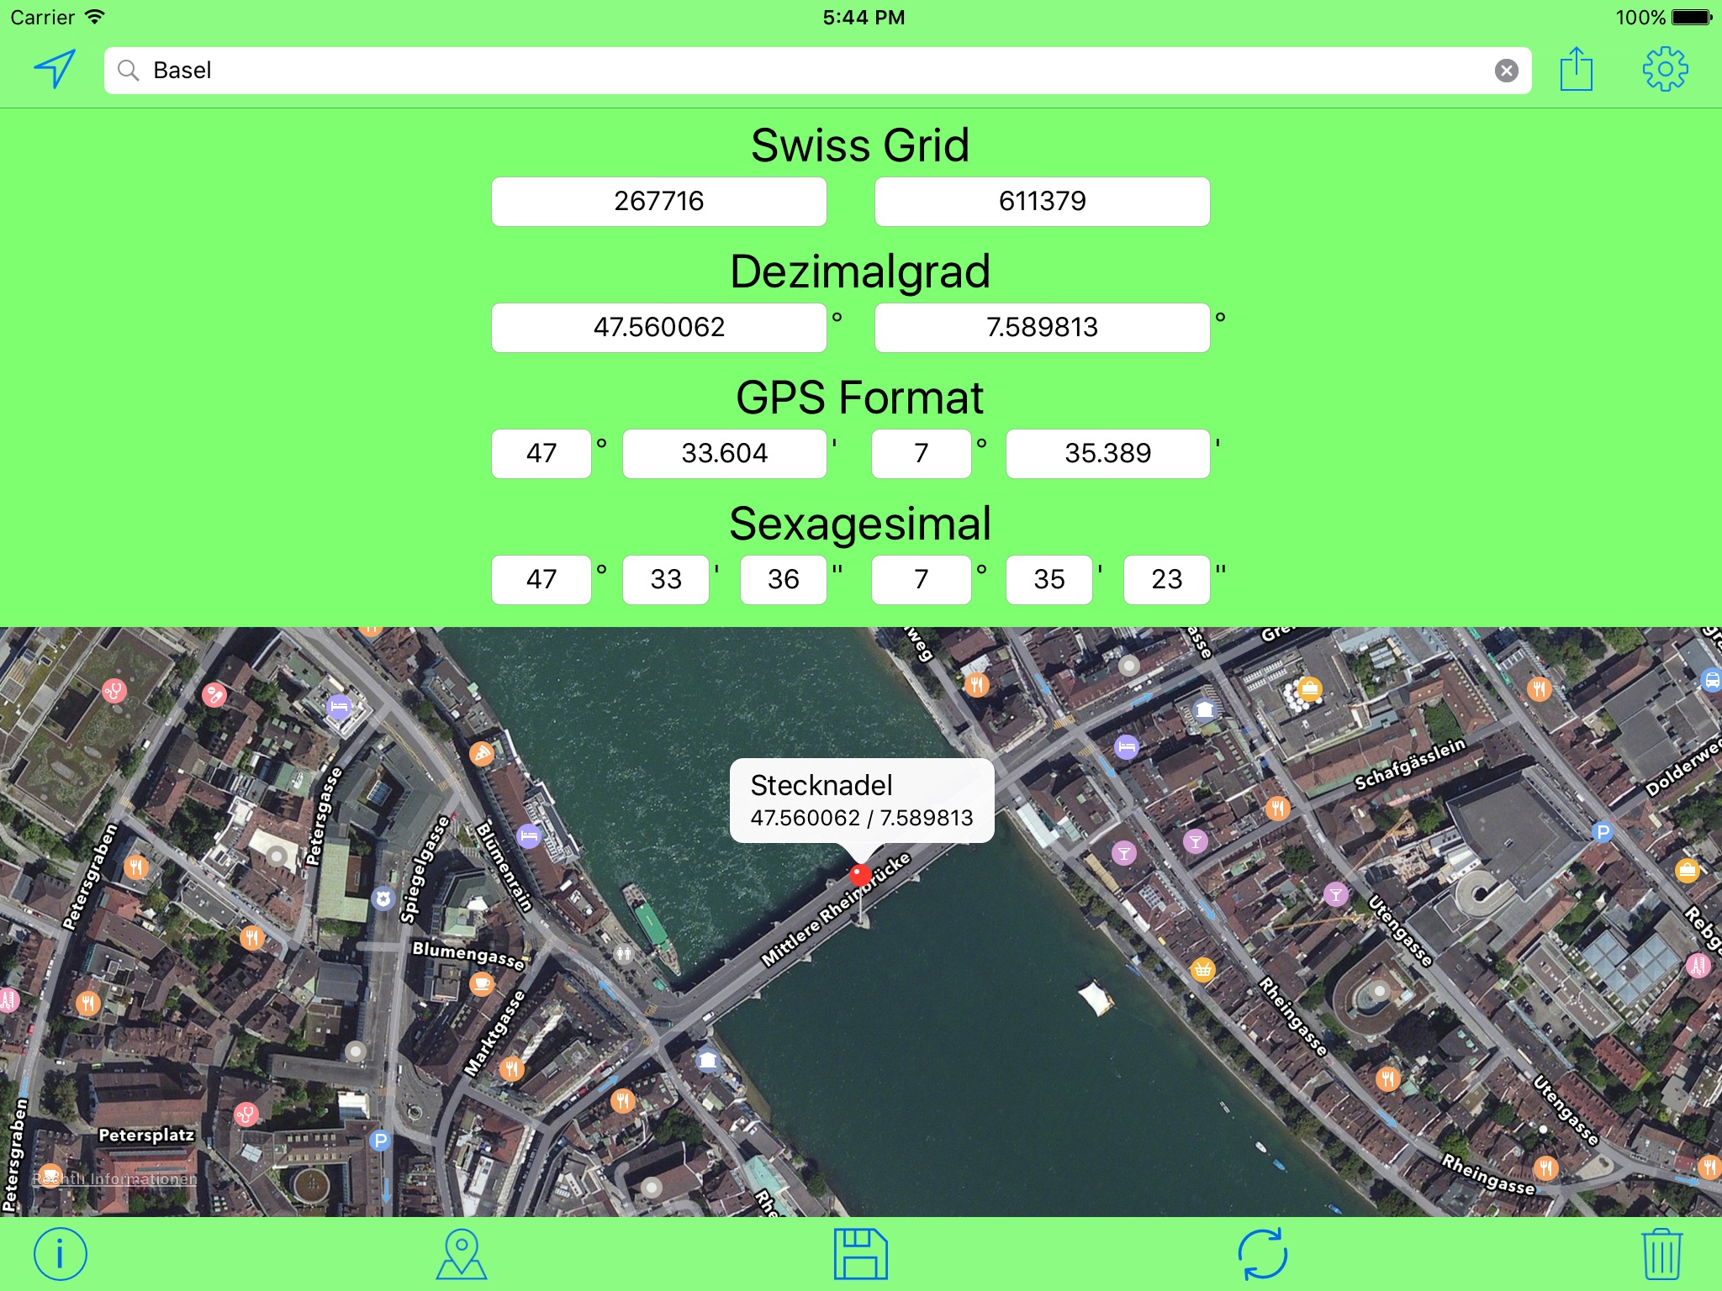Edit GPS minutes field 33.604
The width and height of the screenshot is (1722, 1291).
[724, 454]
